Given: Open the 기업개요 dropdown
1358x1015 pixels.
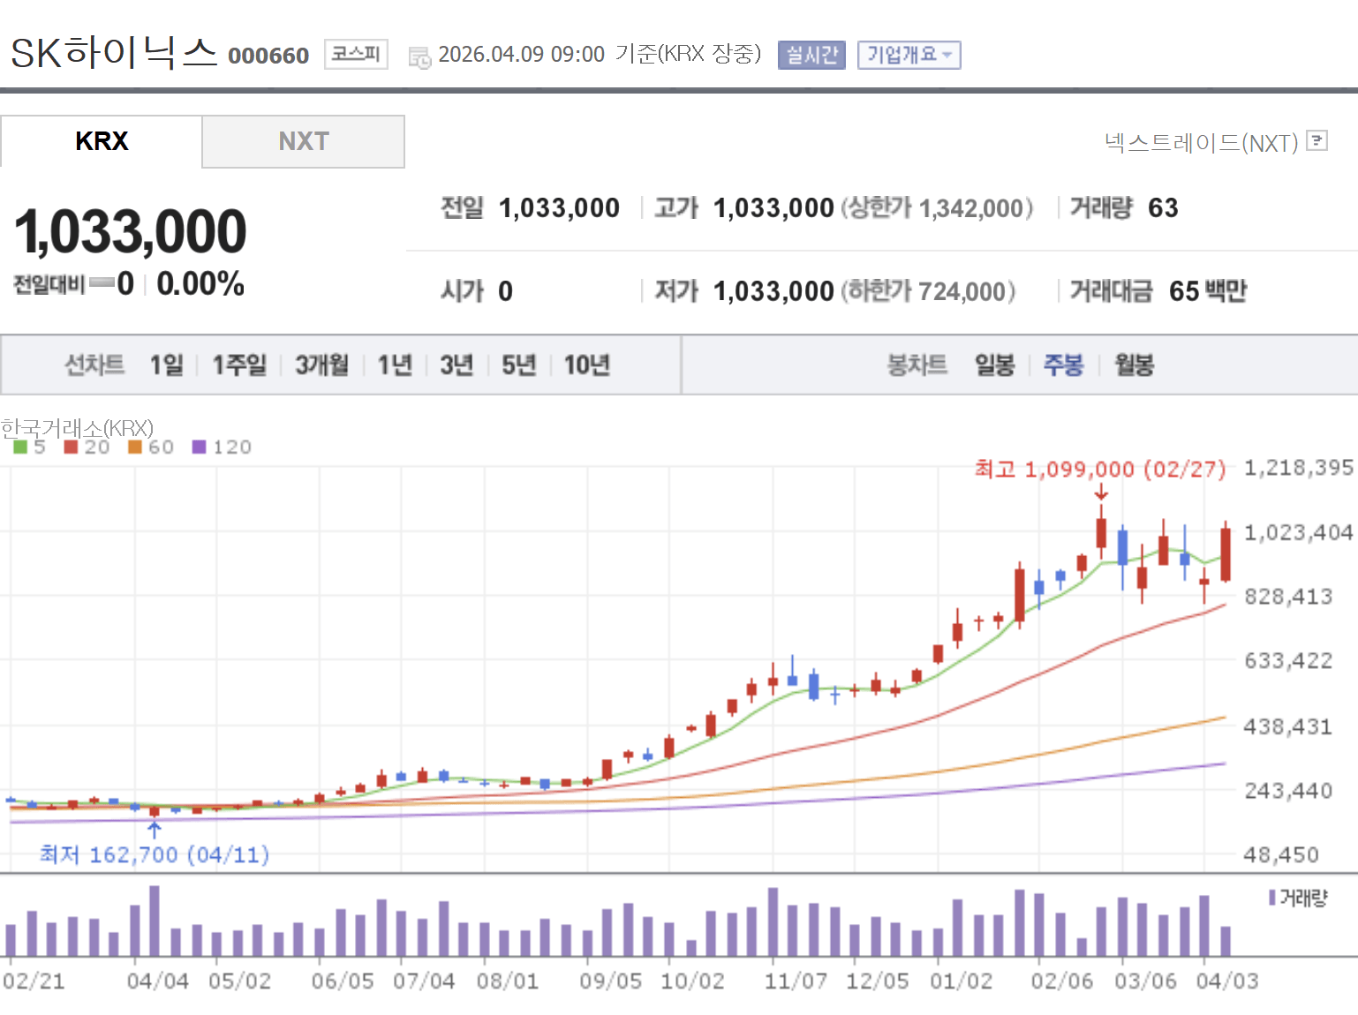Looking at the screenshot, I should pyautogui.click(x=909, y=55).
